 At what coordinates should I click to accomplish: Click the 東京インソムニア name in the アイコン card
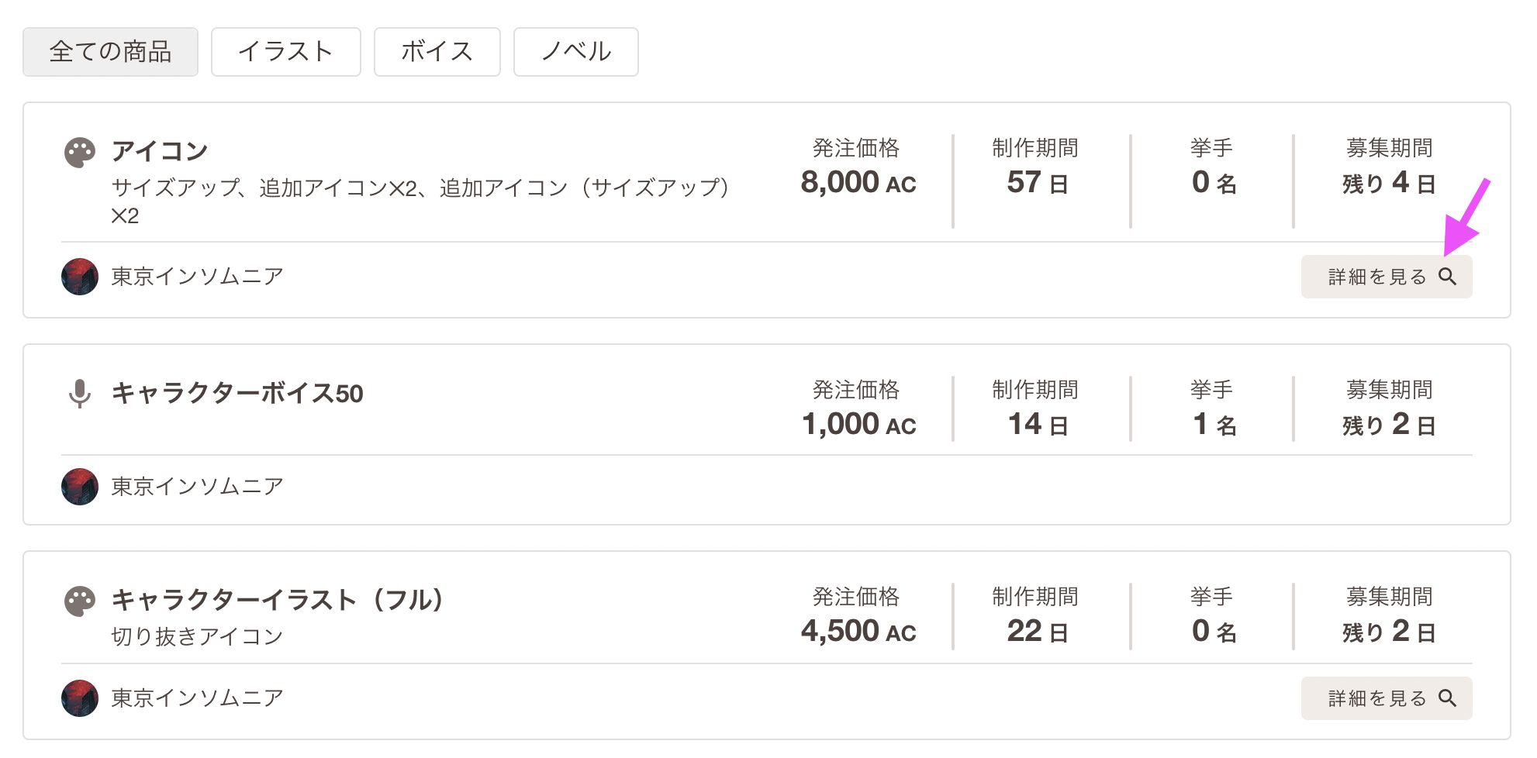coord(197,277)
